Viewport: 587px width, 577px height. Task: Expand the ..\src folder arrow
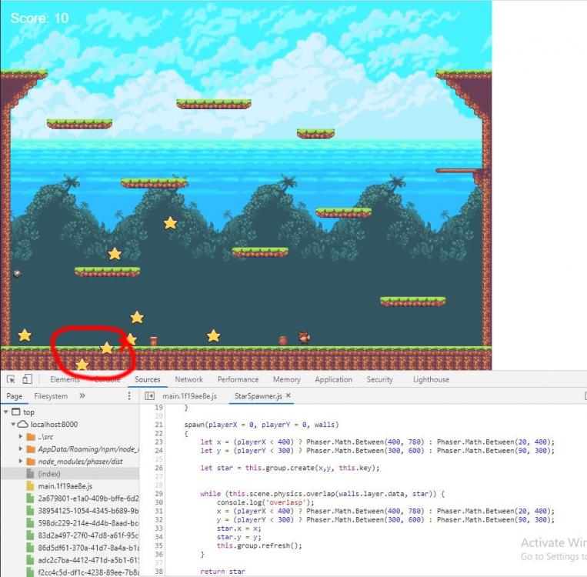tap(21, 436)
